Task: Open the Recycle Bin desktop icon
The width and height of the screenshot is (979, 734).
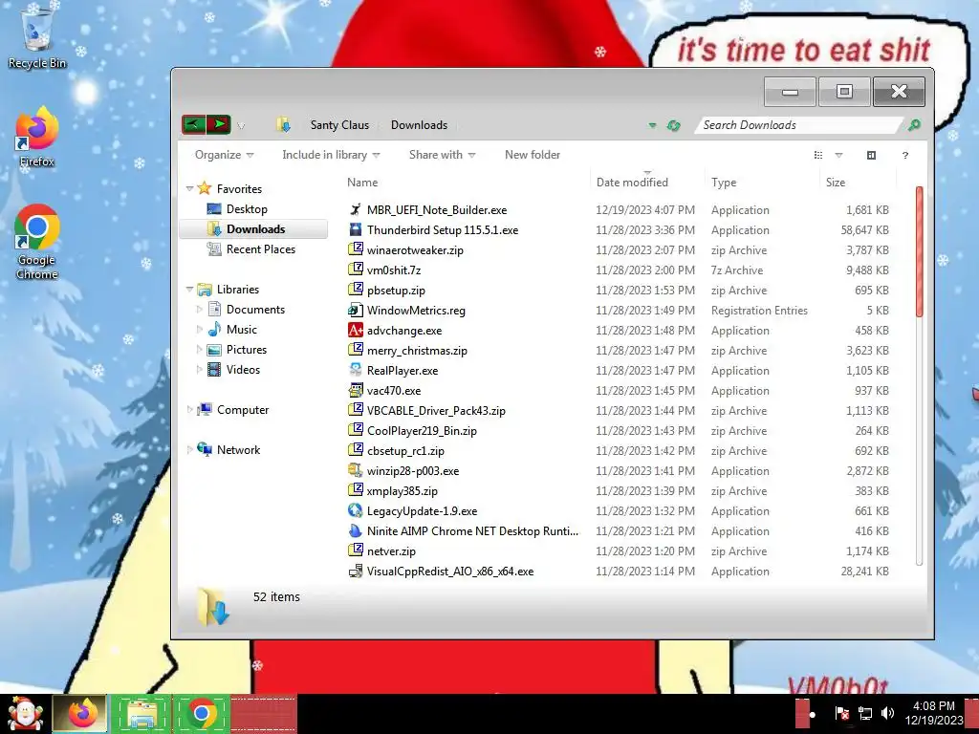Action: (x=36, y=37)
